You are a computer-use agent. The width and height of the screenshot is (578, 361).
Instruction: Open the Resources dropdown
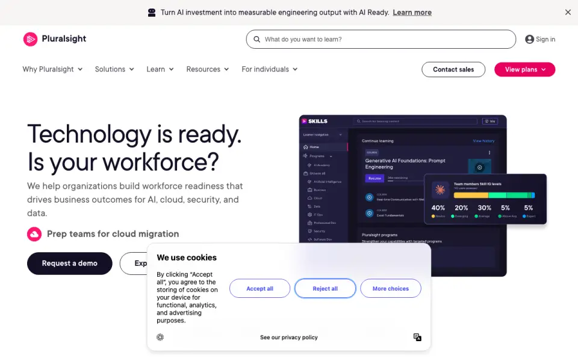pyautogui.click(x=208, y=69)
